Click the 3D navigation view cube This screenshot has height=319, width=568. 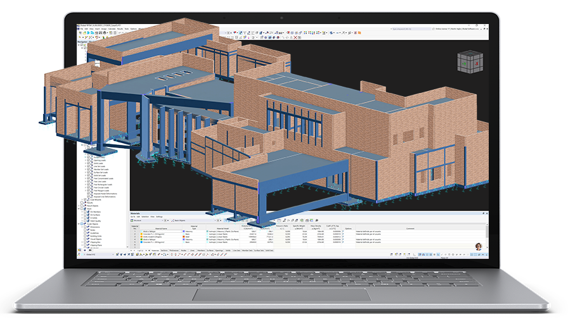tap(470, 62)
